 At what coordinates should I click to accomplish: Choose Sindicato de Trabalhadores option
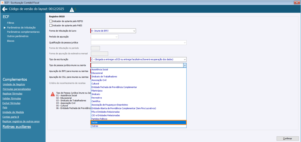138,77
